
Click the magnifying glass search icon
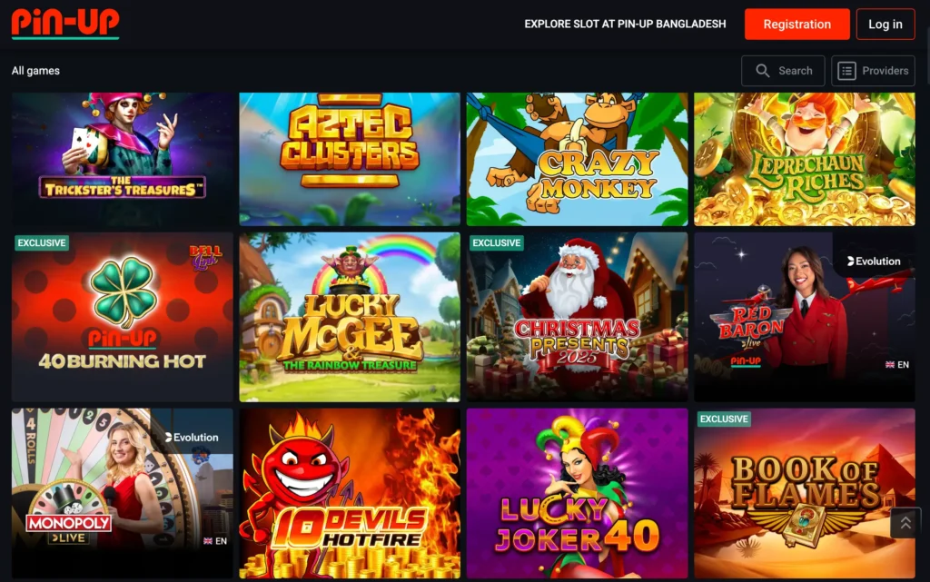point(763,71)
